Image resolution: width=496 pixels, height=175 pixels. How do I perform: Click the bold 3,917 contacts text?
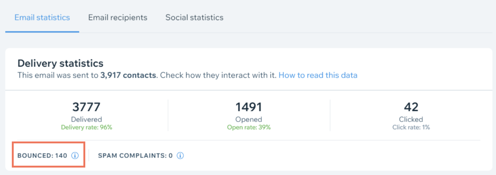[128, 75]
